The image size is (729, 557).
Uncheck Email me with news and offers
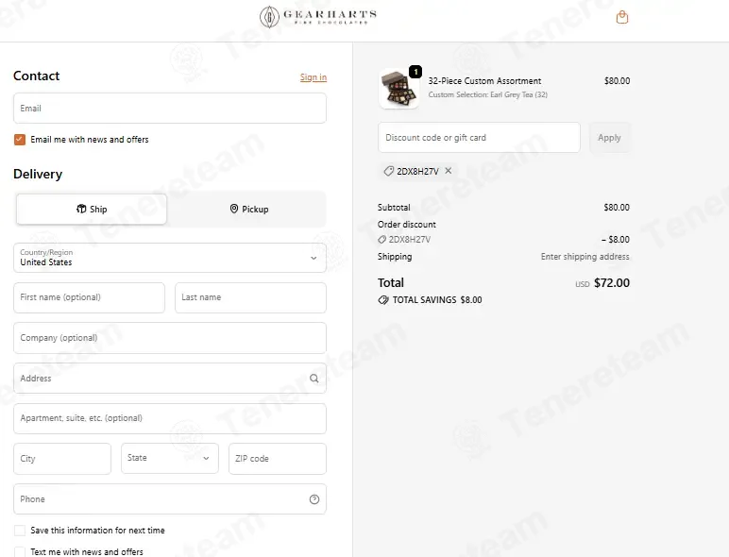[x=20, y=140]
